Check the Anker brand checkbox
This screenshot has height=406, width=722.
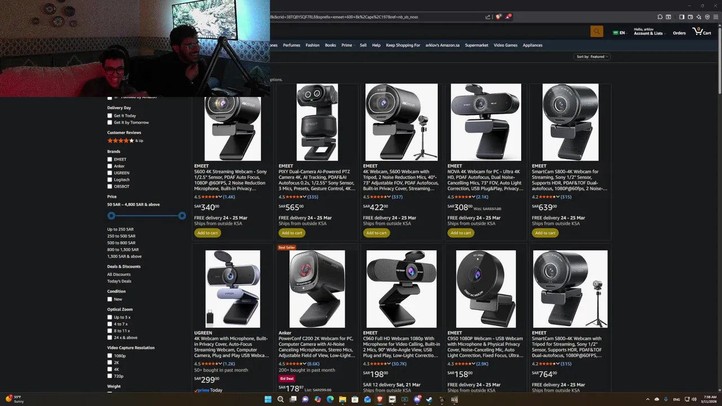point(109,166)
